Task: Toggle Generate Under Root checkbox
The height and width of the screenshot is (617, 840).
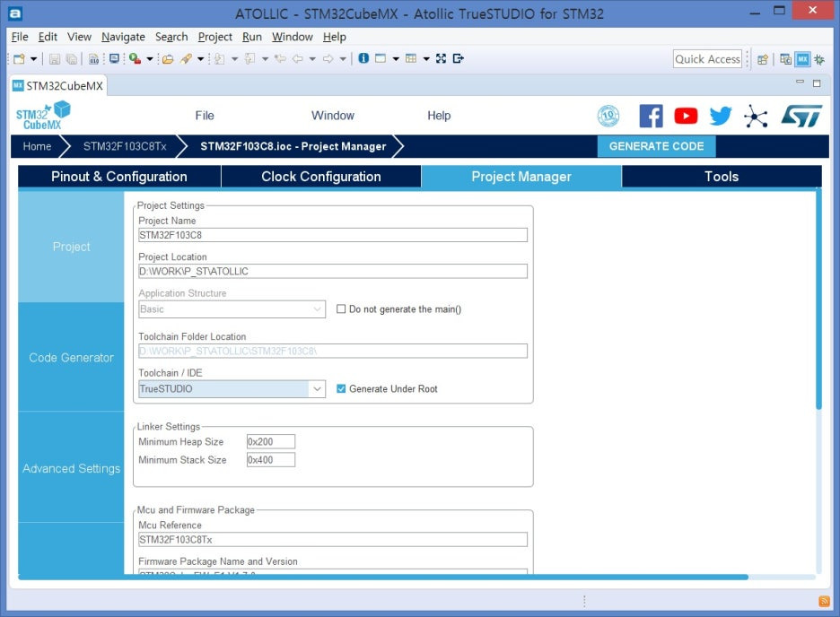Action: [x=341, y=388]
